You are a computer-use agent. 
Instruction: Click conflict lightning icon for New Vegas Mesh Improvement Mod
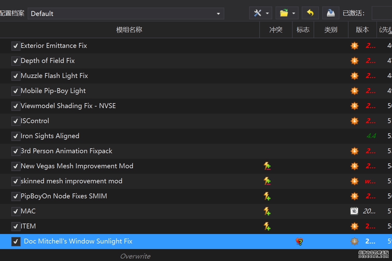pyautogui.click(x=267, y=166)
